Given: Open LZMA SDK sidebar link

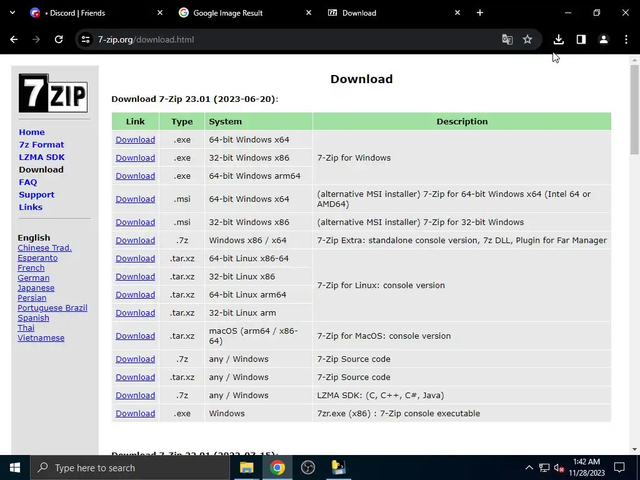Looking at the screenshot, I should (x=42, y=157).
